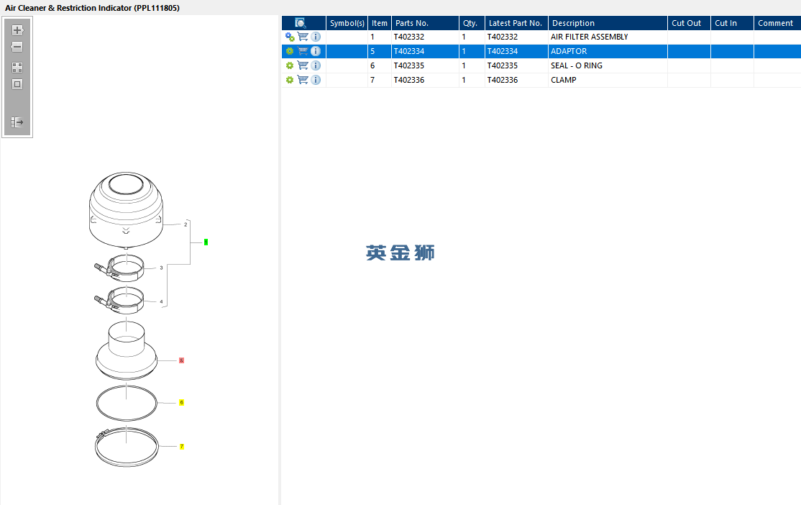Click latest part no. T402335 cell
The height and width of the screenshot is (505, 801).
[x=516, y=65]
